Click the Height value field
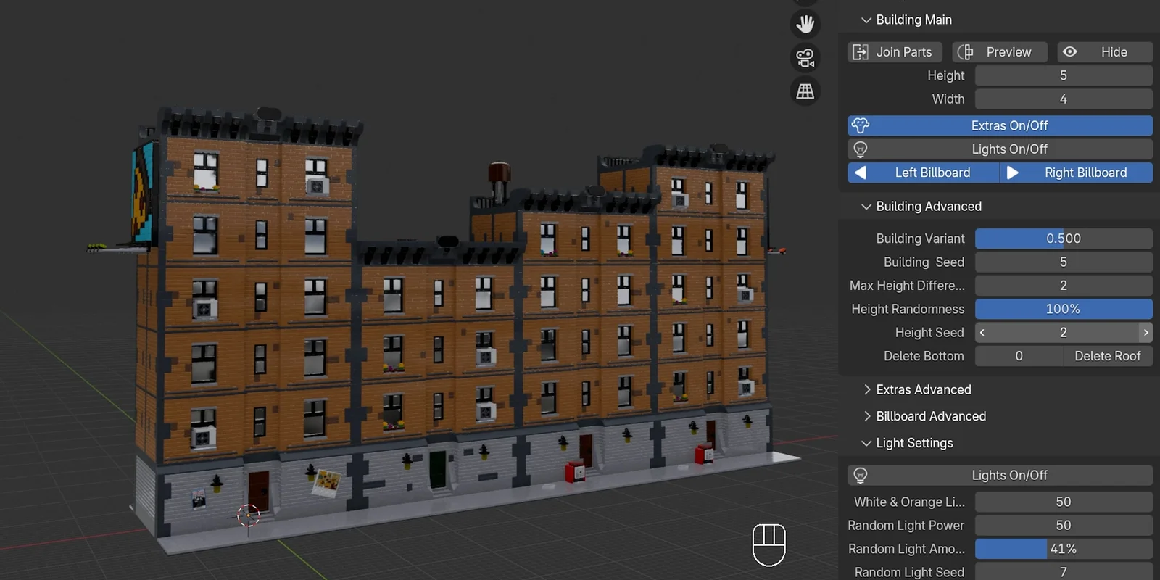The width and height of the screenshot is (1160, 580). (1064, 75)
